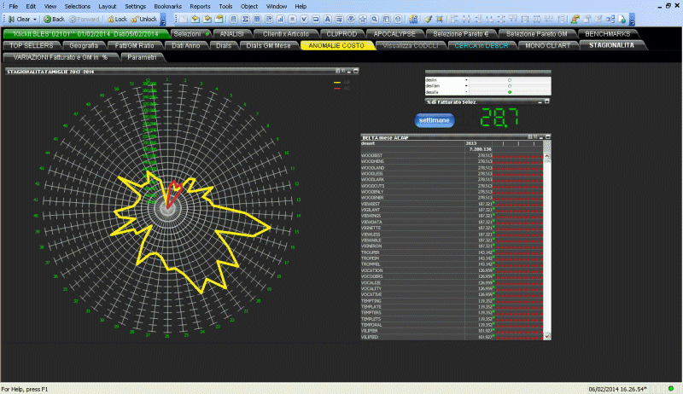This screenshot has height=394, width=683.
Task: Open the BENCHMARKS sheet tab
Action: [607, 34]
